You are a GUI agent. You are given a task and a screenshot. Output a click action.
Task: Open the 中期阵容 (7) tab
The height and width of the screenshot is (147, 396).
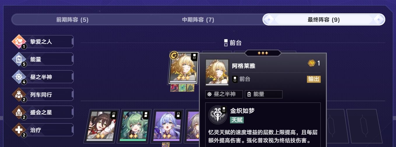[x=198, y=20]
